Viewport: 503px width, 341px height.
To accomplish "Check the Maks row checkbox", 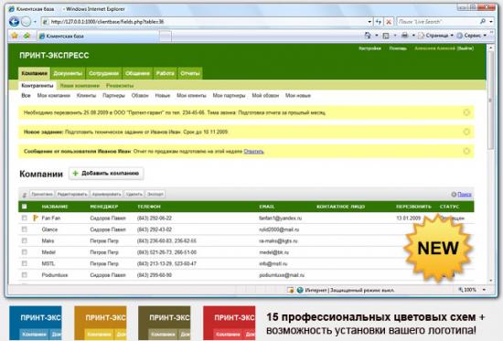I will pos(24,240).
